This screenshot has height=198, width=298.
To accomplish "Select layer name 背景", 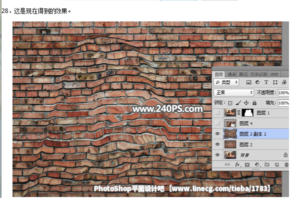I will pos(244,155).
